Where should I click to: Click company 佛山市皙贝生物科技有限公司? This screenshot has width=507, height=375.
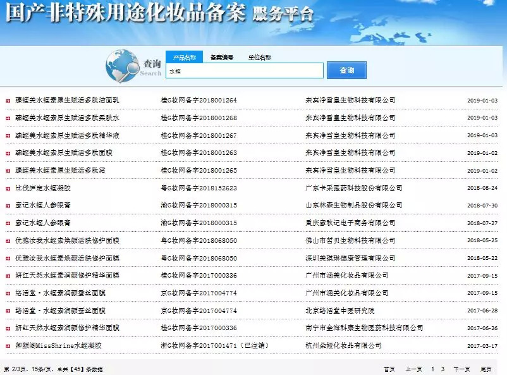(350, 240)
